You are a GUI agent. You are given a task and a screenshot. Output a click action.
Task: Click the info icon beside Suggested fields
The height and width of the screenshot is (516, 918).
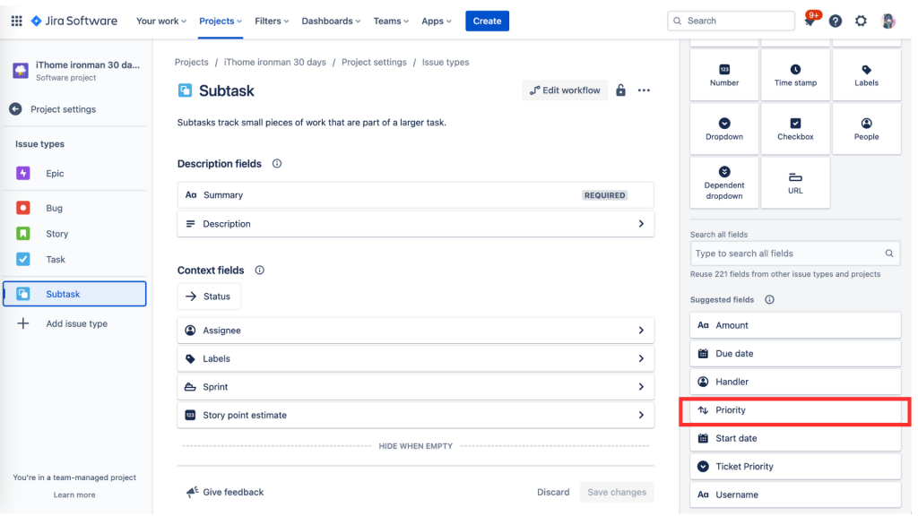pos(769,299)
